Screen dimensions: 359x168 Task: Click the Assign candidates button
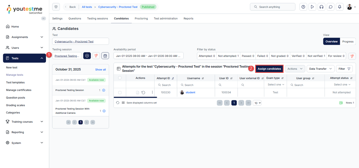point(269,69)
